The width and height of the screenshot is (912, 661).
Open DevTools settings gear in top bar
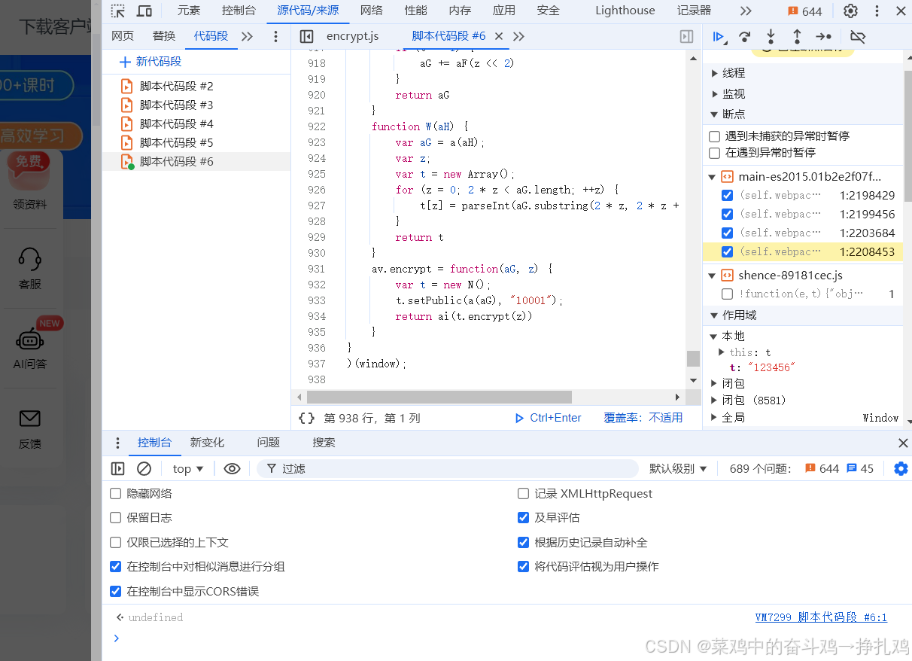[x=850, y=11]
